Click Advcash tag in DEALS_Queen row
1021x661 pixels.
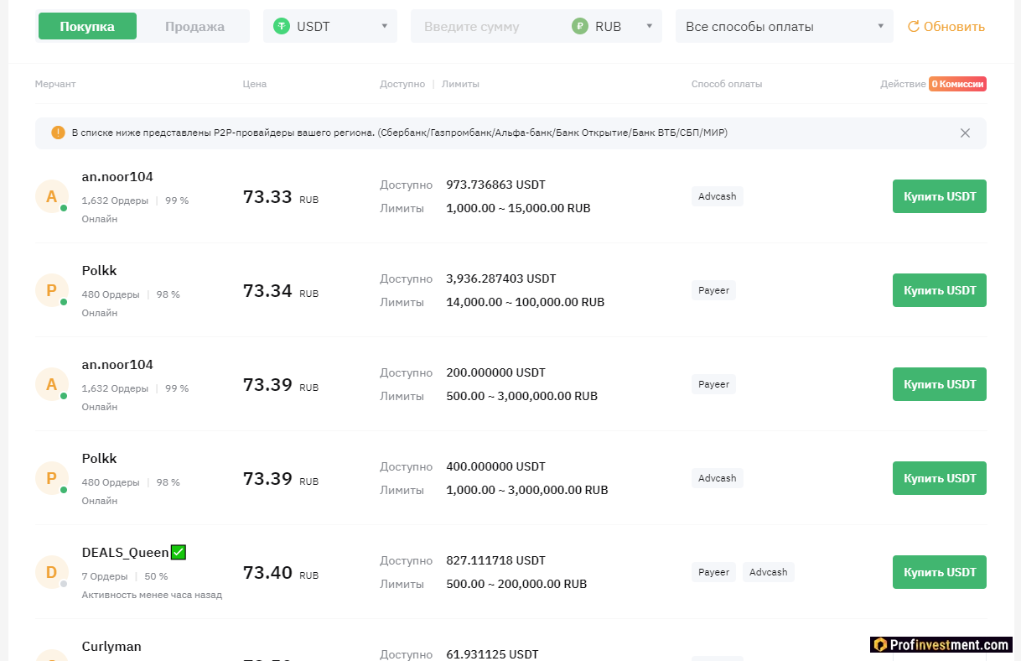[769, 572]
